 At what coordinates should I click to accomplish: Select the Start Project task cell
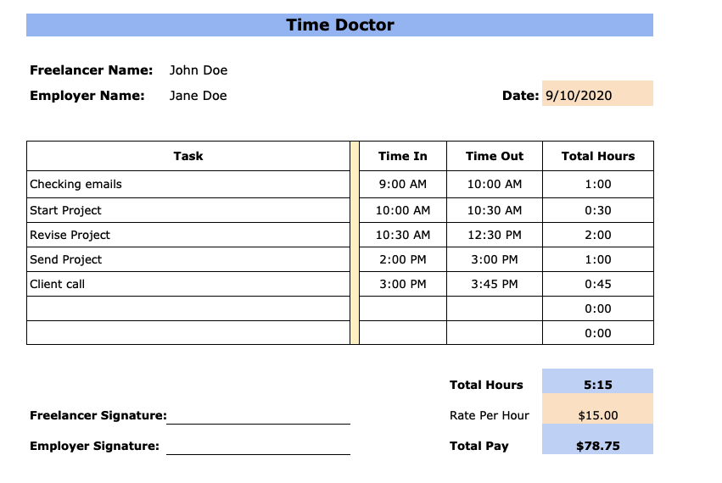coord(188,210)
